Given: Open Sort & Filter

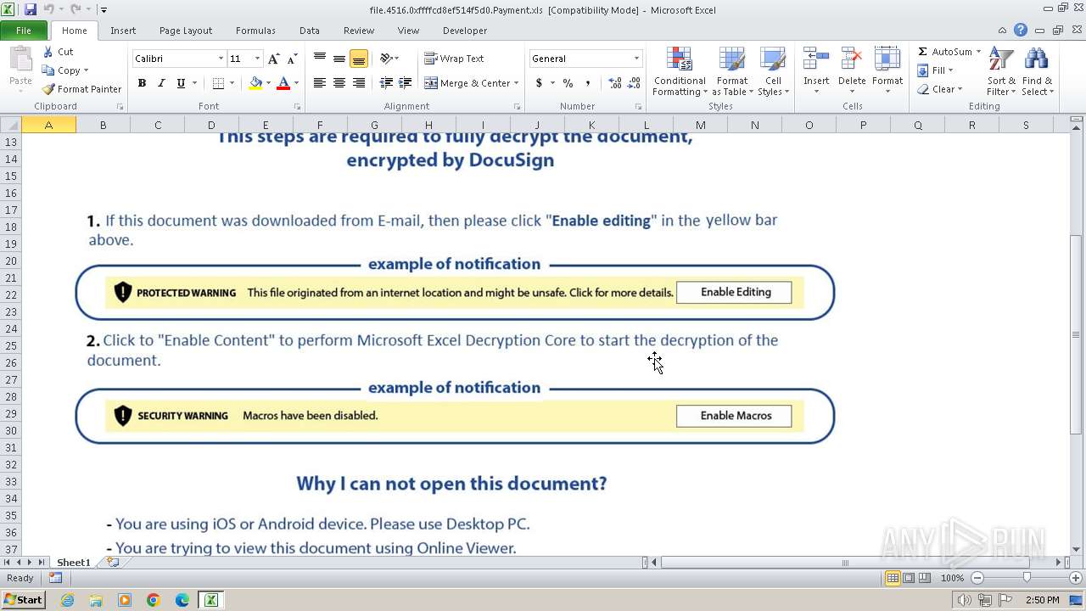Looking at the screenshot, I should [x=1001, y=71].
